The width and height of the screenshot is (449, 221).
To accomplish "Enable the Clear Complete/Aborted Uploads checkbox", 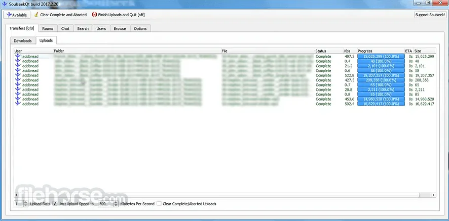I will (159, 204).
